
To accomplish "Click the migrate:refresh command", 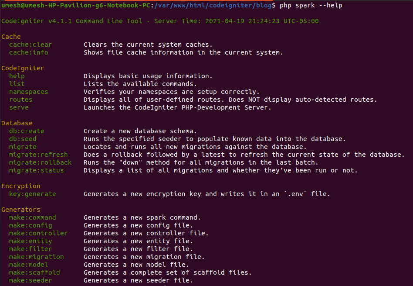I will 38,155.
